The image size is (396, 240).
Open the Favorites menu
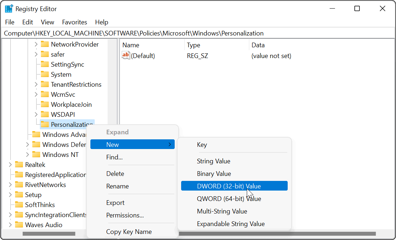coord(74,22)
